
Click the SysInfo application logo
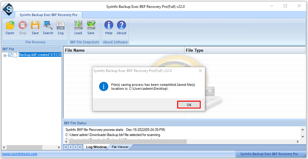pos(8,9)
